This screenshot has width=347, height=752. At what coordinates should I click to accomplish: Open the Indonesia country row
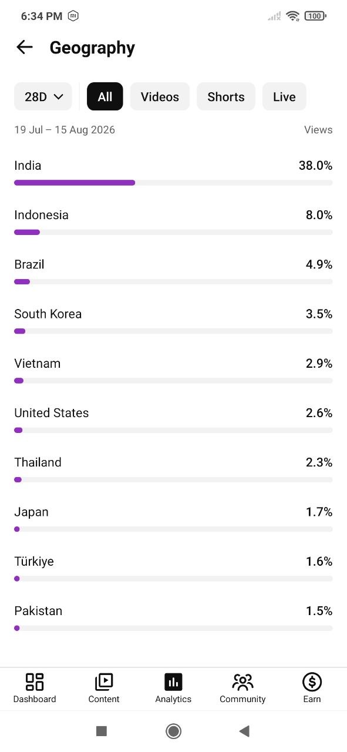pos(173,221)
